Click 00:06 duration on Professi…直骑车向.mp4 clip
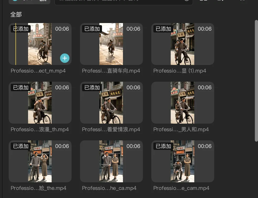This screenshot has width=258, height=198. (x=133, y=29)
